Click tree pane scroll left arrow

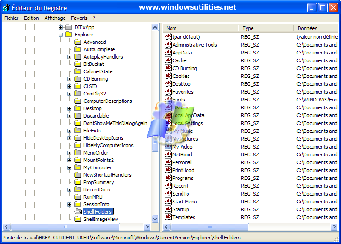(x=6, y=227)
